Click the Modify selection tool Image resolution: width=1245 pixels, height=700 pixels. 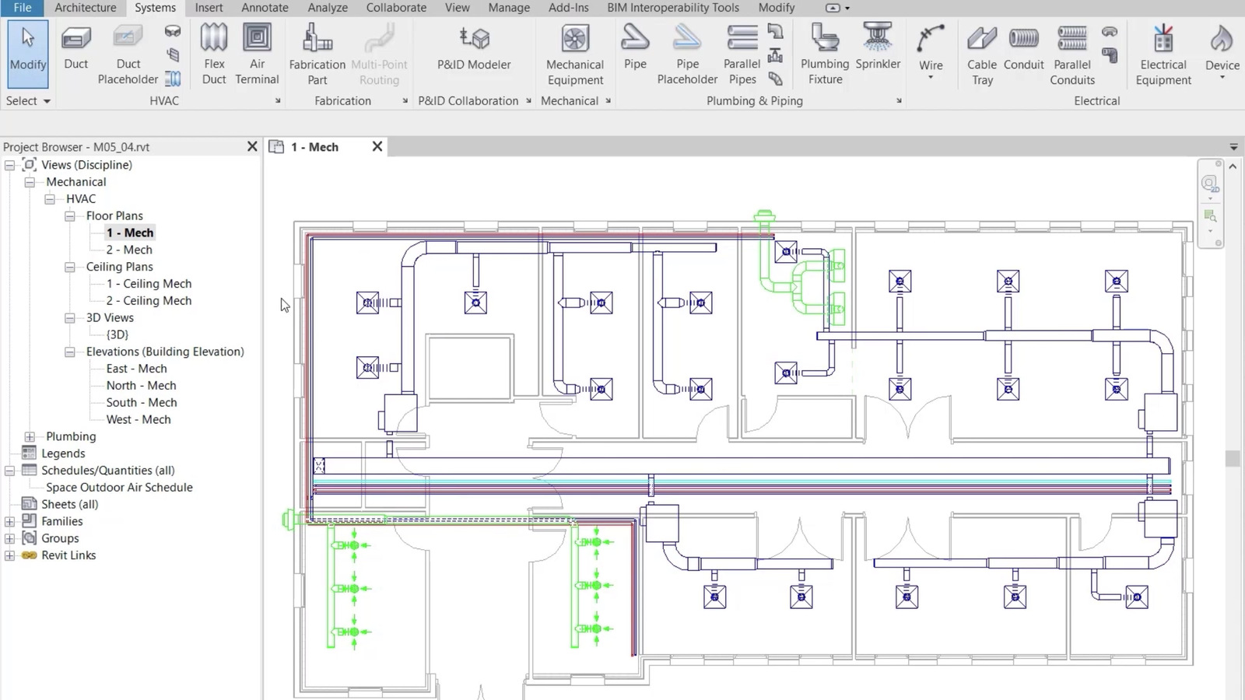pos(28,53)
